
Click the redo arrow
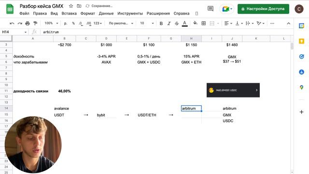click(20, 24)
